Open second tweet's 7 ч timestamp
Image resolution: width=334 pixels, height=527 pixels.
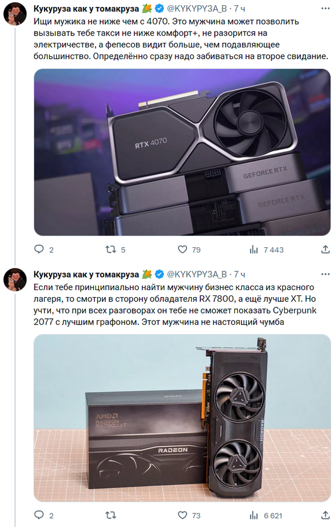tap(240, 274)
